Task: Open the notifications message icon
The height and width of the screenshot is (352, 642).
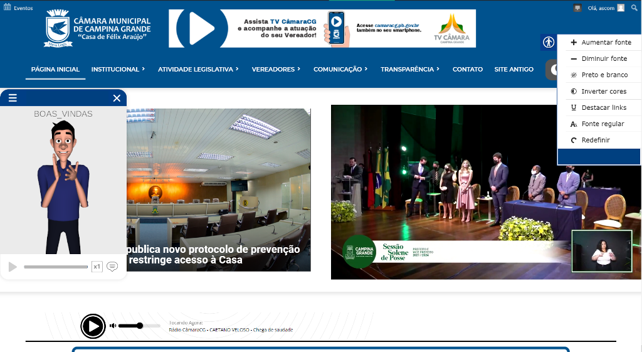Action: (x=577, y=8)
